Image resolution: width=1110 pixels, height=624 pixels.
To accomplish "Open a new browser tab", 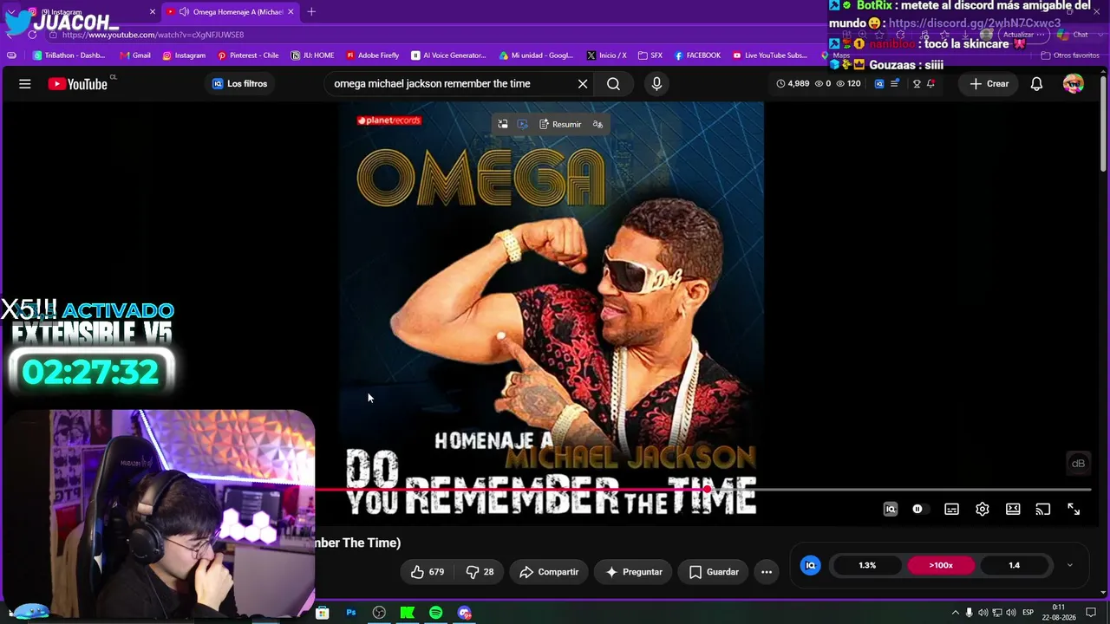I will click(x=311, y=12).
